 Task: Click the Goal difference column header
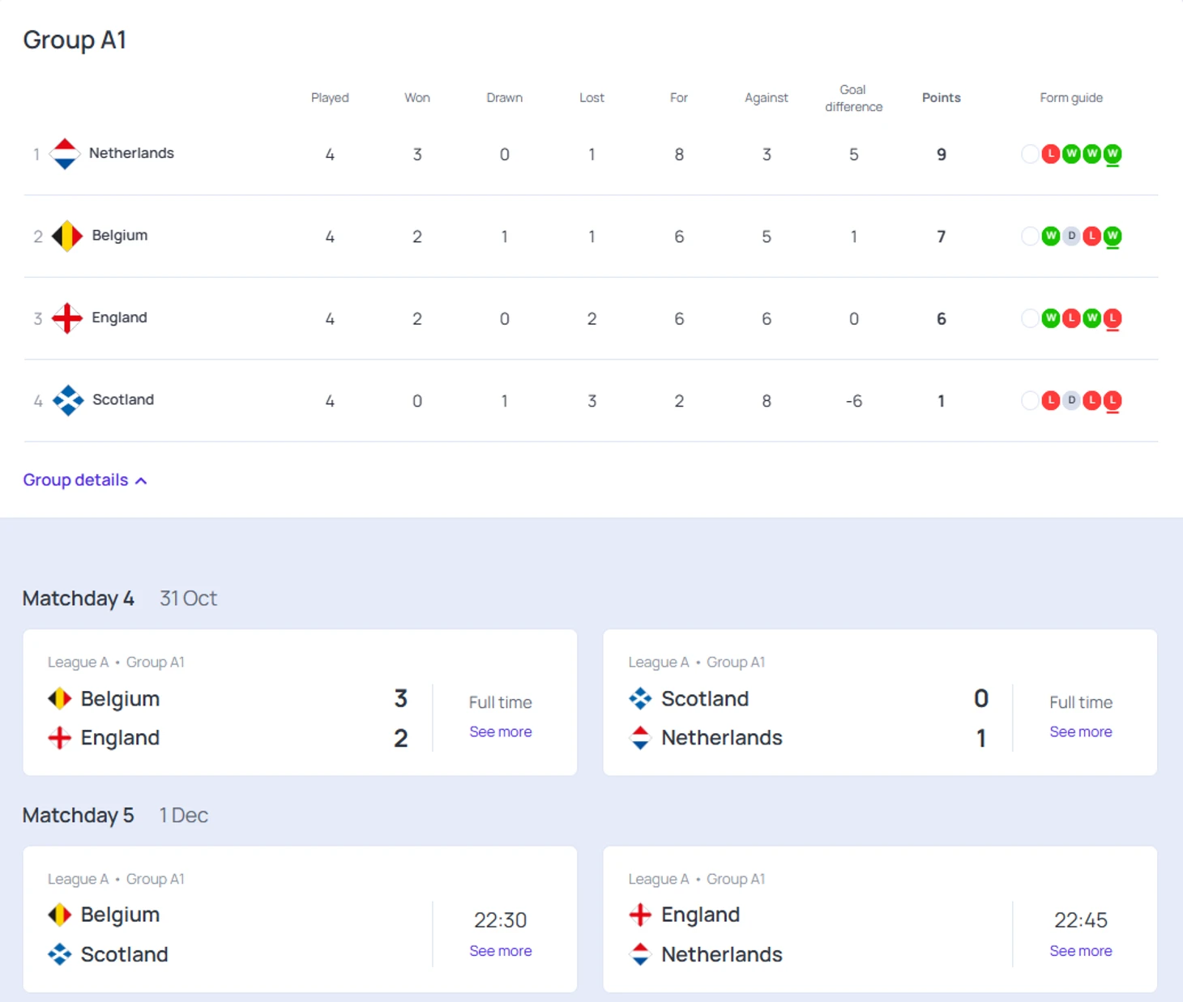853,98
